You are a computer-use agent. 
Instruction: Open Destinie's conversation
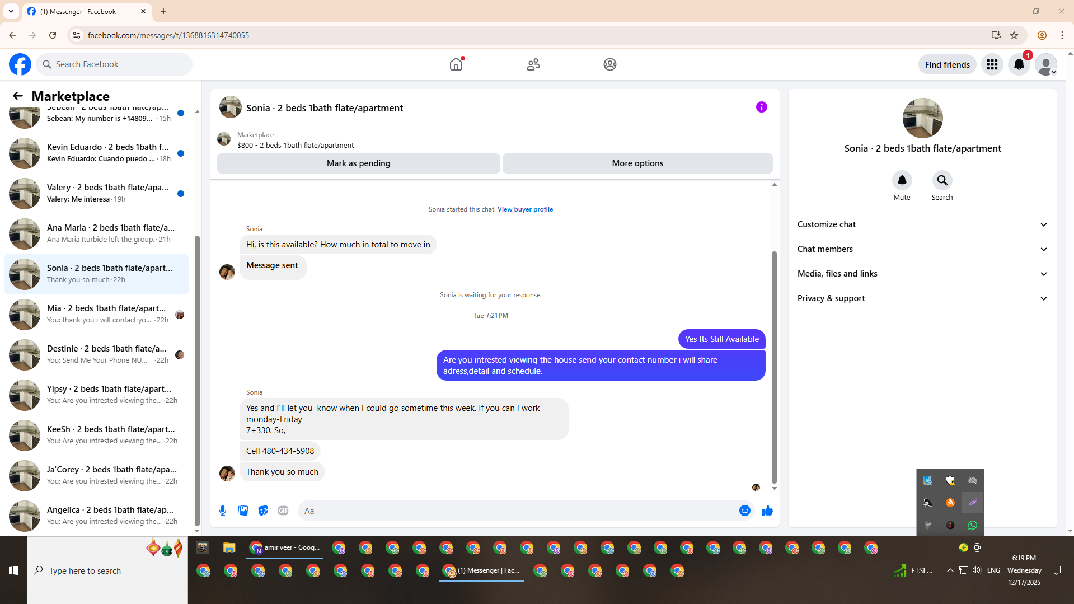pos(96,354)
